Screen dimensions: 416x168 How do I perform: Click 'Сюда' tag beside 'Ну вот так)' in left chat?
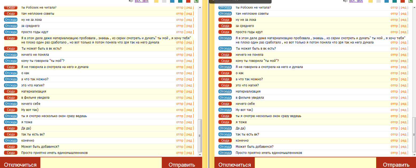11,110
